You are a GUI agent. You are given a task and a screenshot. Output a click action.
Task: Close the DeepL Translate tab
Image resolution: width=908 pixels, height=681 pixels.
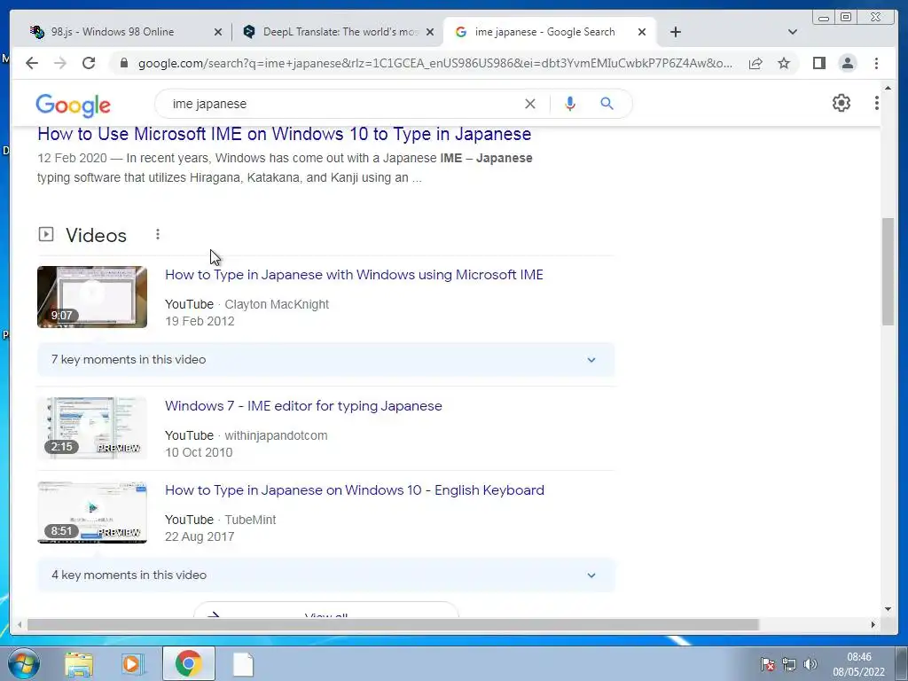430,32
